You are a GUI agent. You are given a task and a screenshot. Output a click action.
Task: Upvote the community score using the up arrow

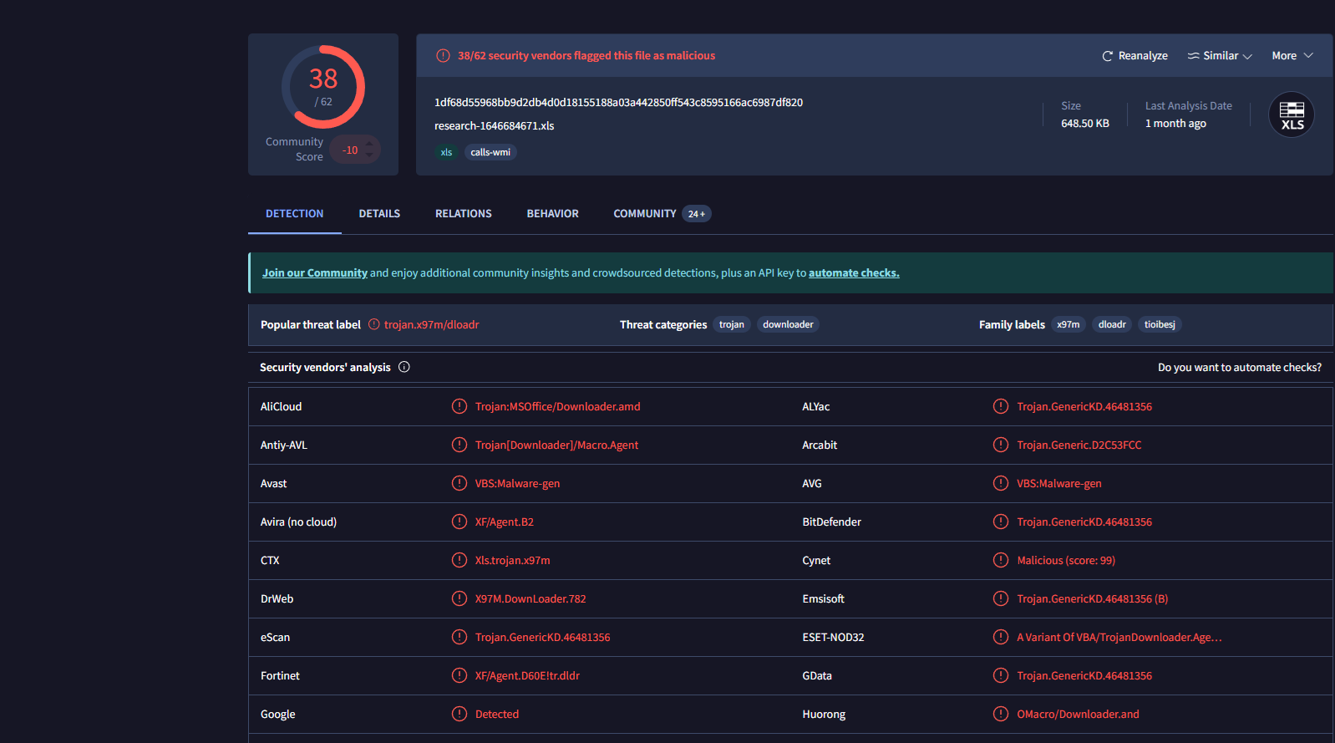click(369, 144)
